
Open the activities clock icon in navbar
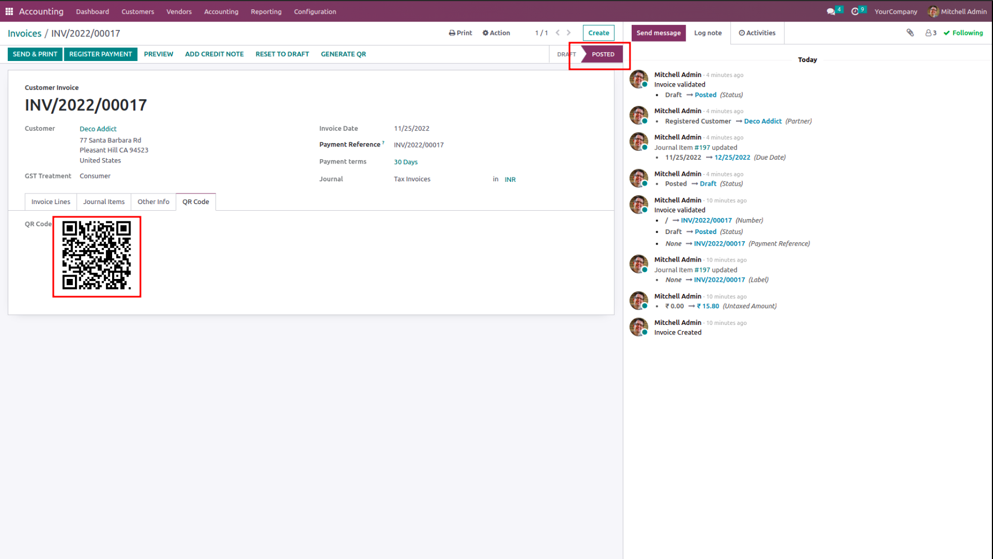(855, 11)
